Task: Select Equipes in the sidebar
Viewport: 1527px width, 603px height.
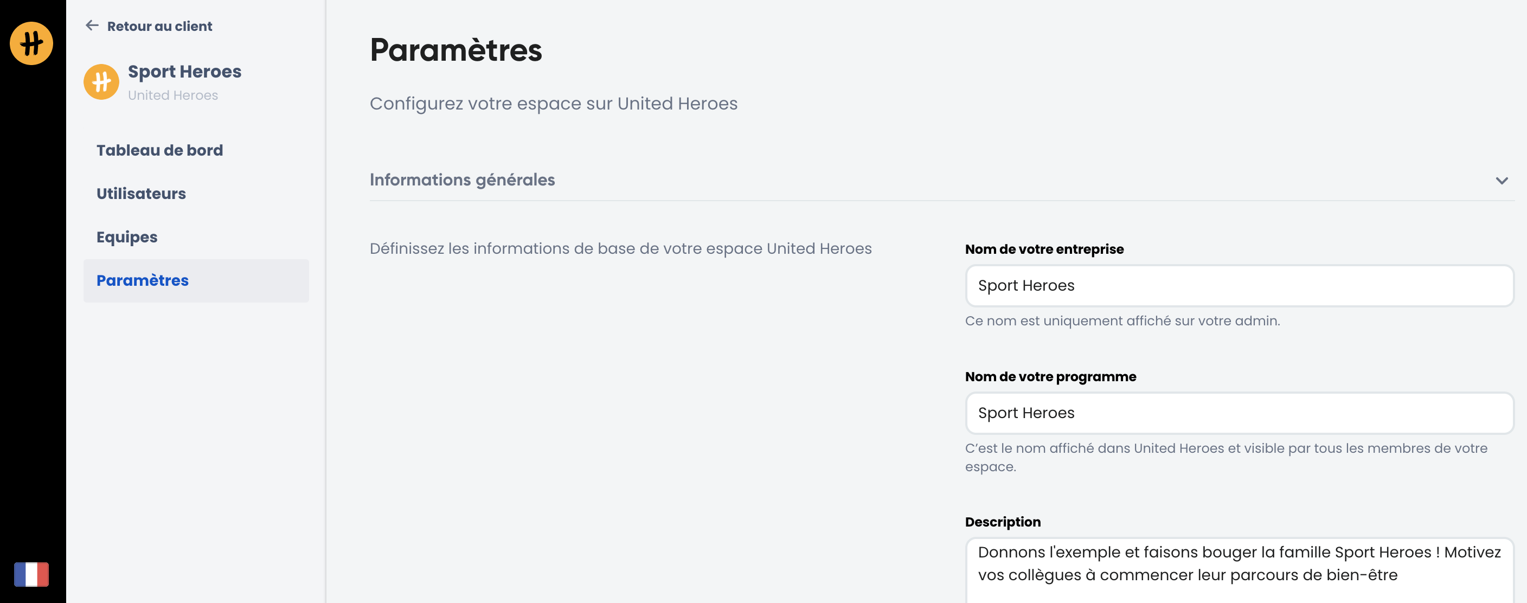Action: tap(127, 237)
